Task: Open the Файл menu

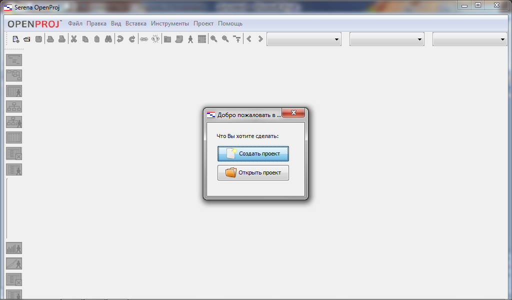Action: click(75, 23)
